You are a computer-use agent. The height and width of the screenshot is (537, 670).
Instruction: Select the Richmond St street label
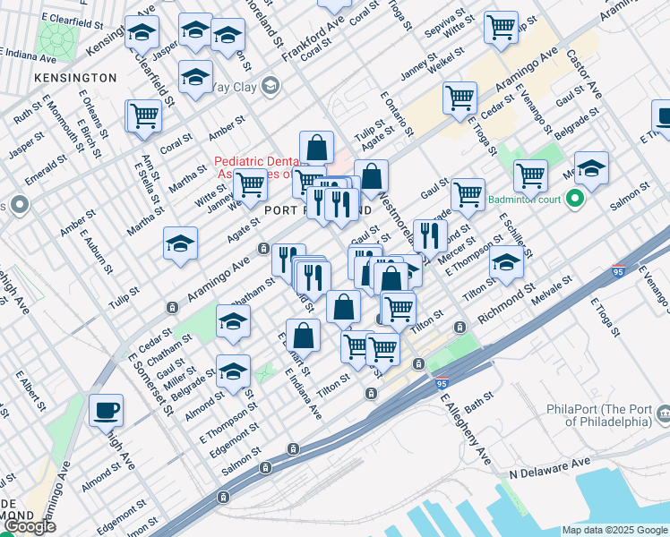pyautogui.click(x=506, y=304)
